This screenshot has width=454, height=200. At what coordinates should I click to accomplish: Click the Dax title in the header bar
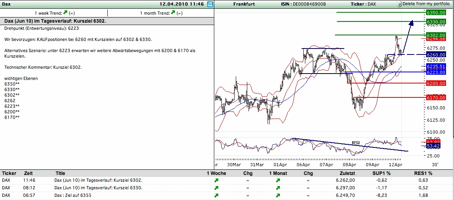click(x=6, y=4)
